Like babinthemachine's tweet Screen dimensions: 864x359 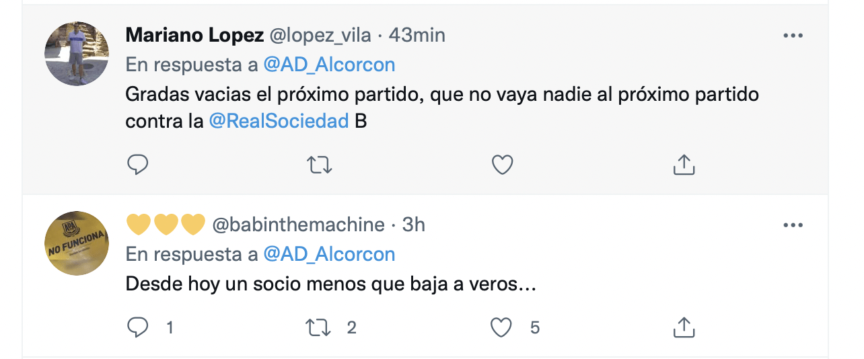click(501, 327)
